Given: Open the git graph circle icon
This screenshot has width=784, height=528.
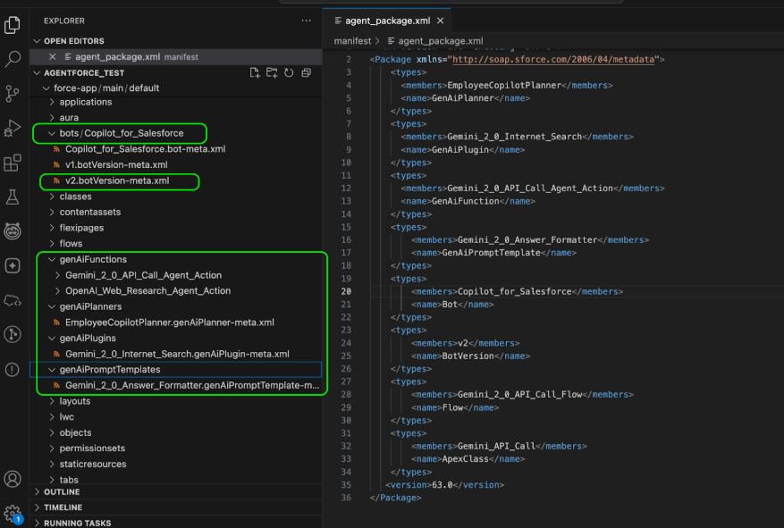Looking at the screenshot, I should click(12, 334).
